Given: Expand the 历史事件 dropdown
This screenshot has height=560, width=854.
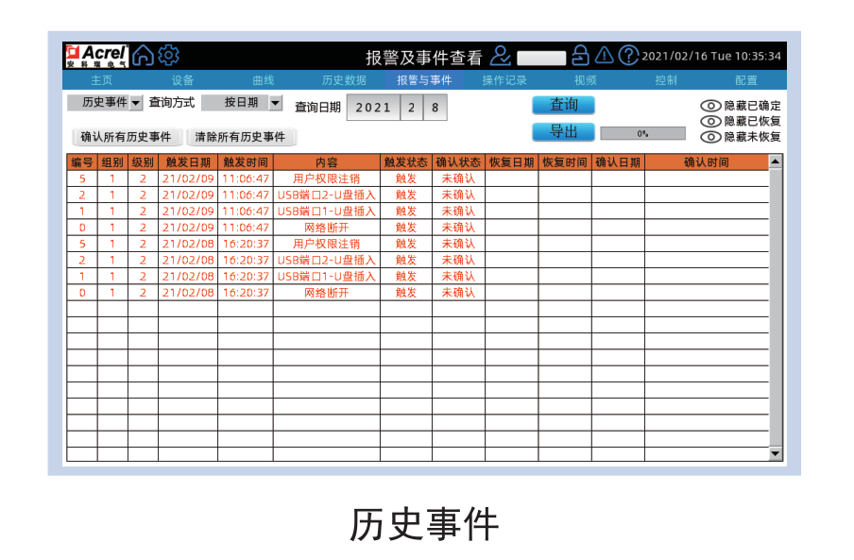Looking at the screenshot, I should point(135,102).
